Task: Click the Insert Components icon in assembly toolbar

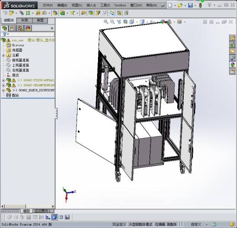Action: coord(11,13)
